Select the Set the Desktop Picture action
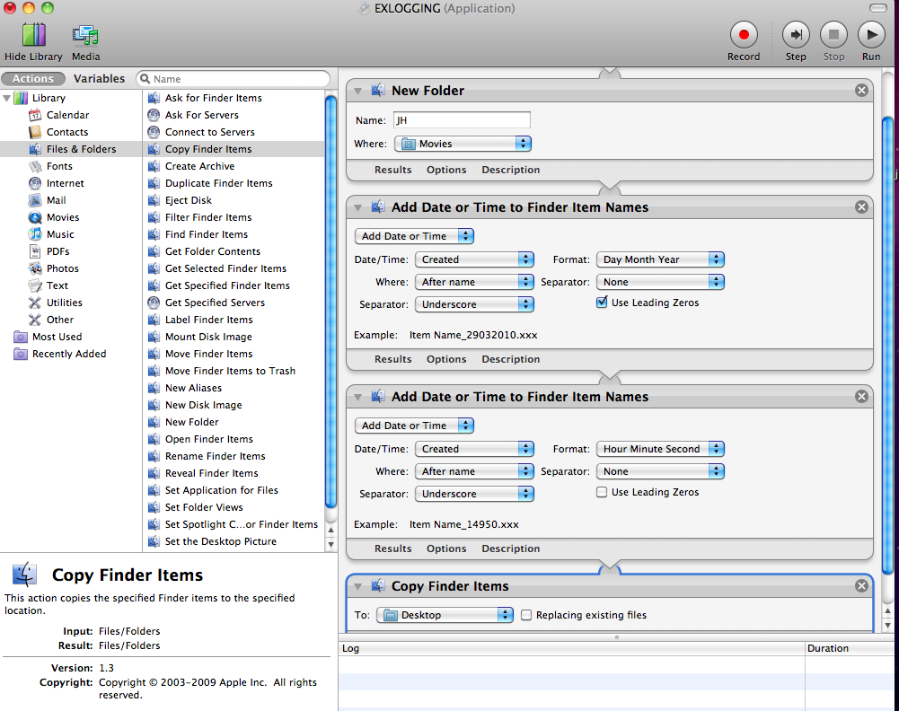899x711 pixels. 221,541
